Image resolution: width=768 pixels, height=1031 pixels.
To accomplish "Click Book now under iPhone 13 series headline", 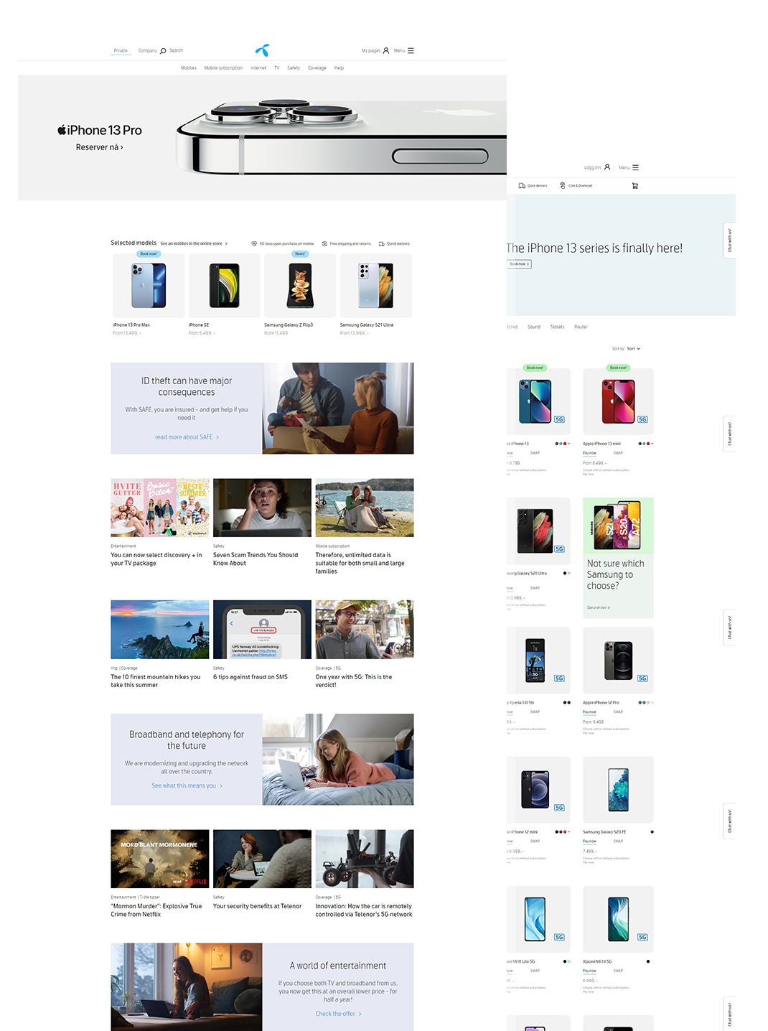I will tap(520, 264).
